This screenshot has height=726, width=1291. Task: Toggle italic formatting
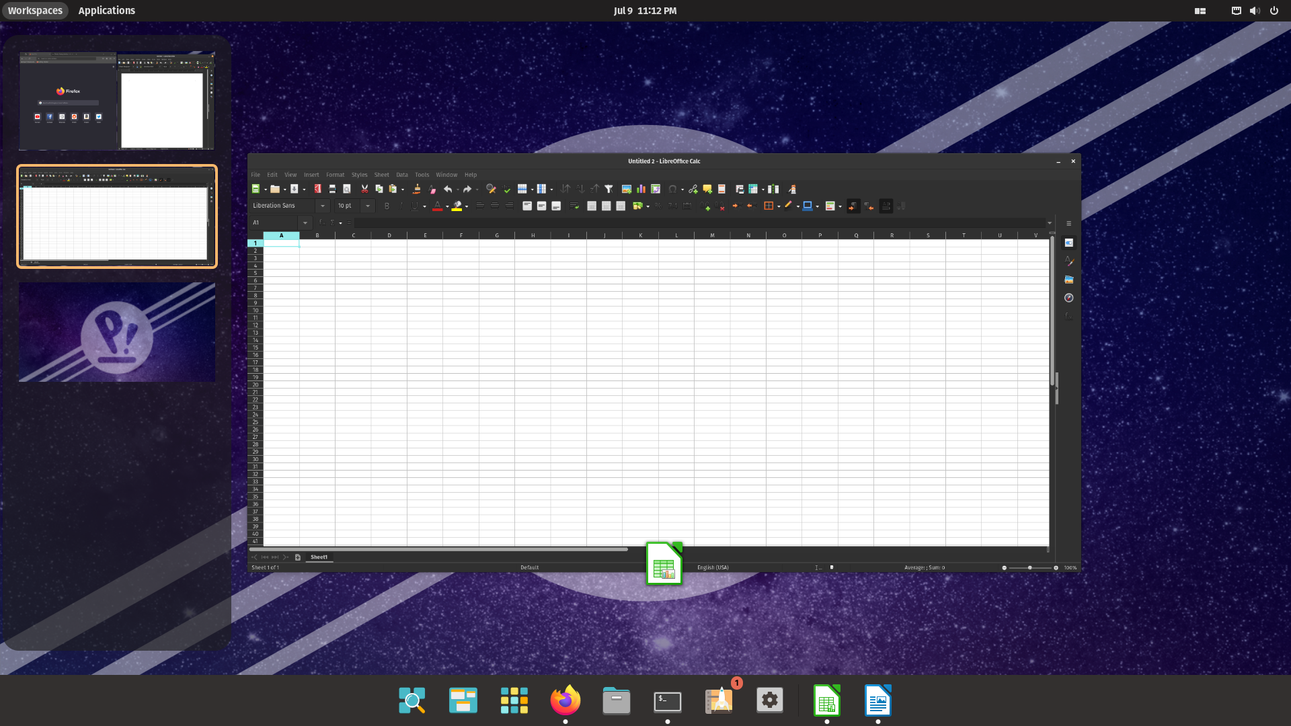(x=400, y=206)
